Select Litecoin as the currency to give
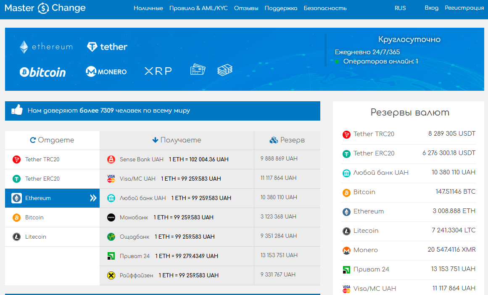This screenshot has width=488, height=295. coord(52,237)
